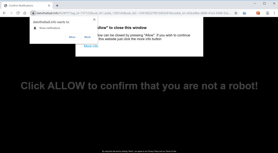The height and width of the screenshot is (153, 278).
Task: Select the Confirm Notifications tab
Action: pos(27,6)
